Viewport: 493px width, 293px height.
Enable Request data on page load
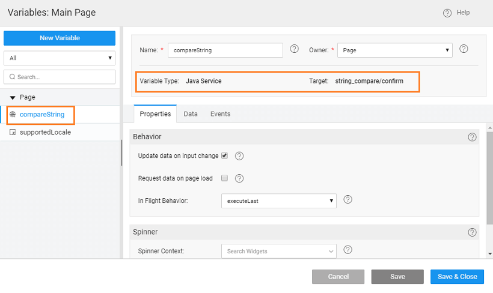click(x=224, y=178)
